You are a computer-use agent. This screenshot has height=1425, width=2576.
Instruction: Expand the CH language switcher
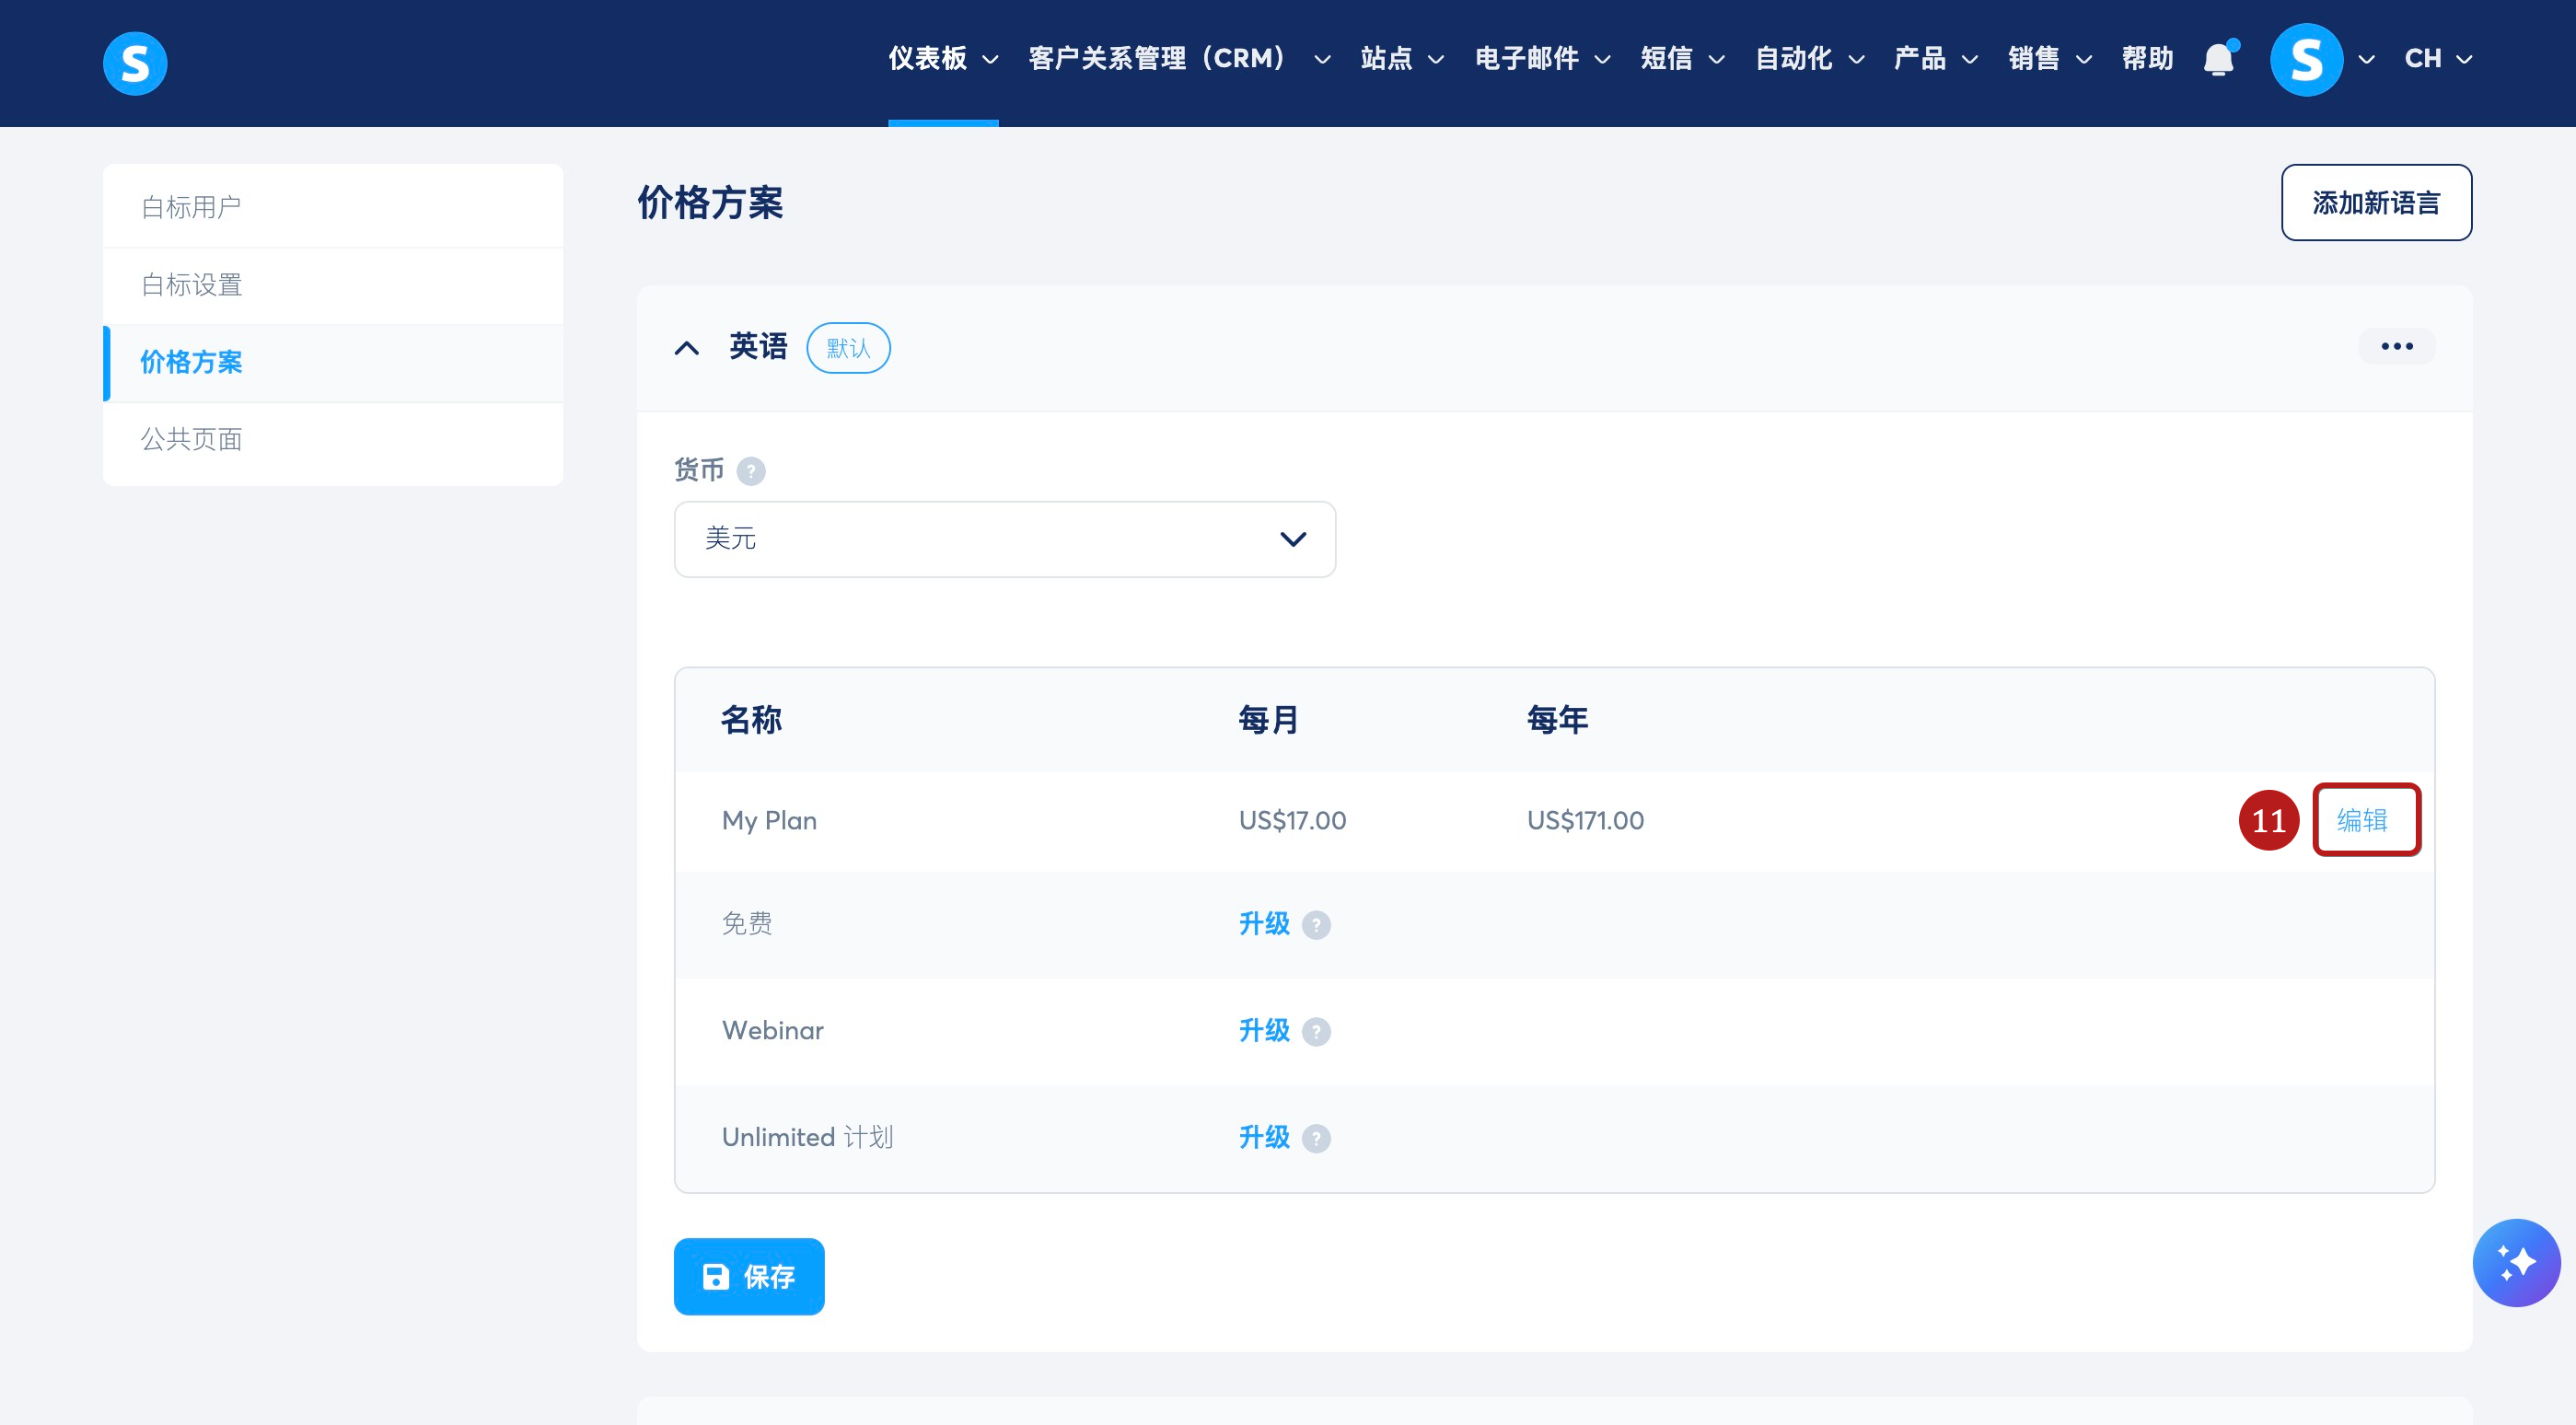click(x=2438, y=59)
